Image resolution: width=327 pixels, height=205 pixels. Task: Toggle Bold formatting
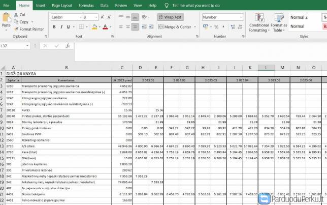(54, 27)
